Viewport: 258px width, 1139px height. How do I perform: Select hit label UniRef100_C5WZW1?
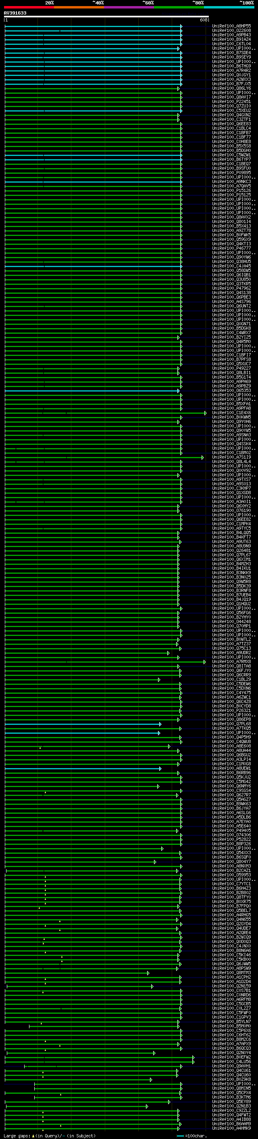tap(231, 155)
